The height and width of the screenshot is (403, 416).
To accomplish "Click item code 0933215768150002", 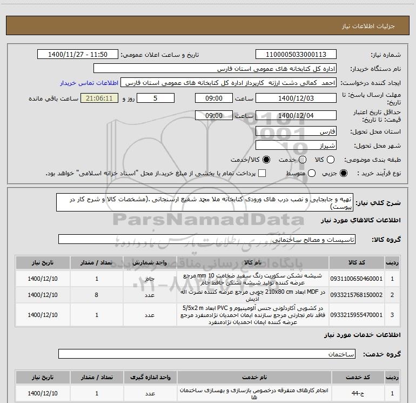I will click(x=357, y=295).
